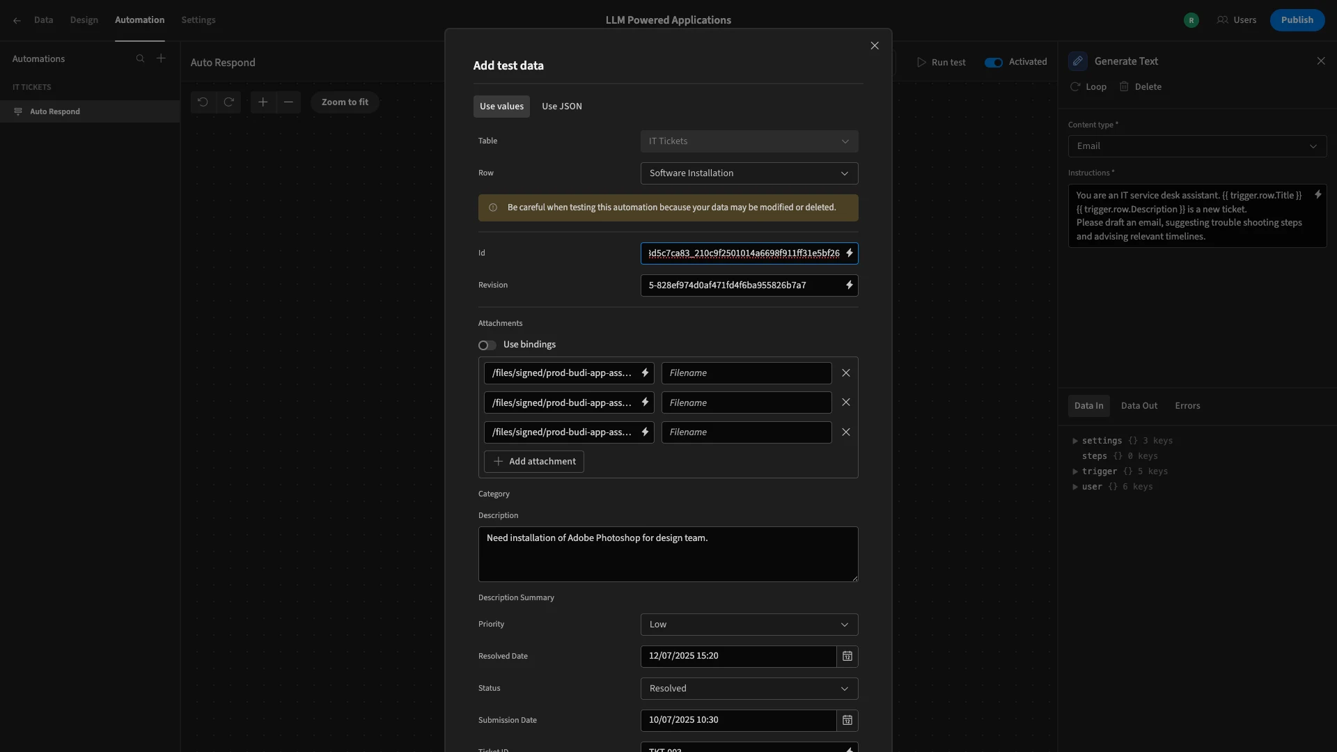Remove the first attachment row
The width and height of the screenshot is (1337, 752).
[846, 373]
